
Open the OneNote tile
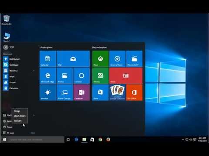[81, 92]
